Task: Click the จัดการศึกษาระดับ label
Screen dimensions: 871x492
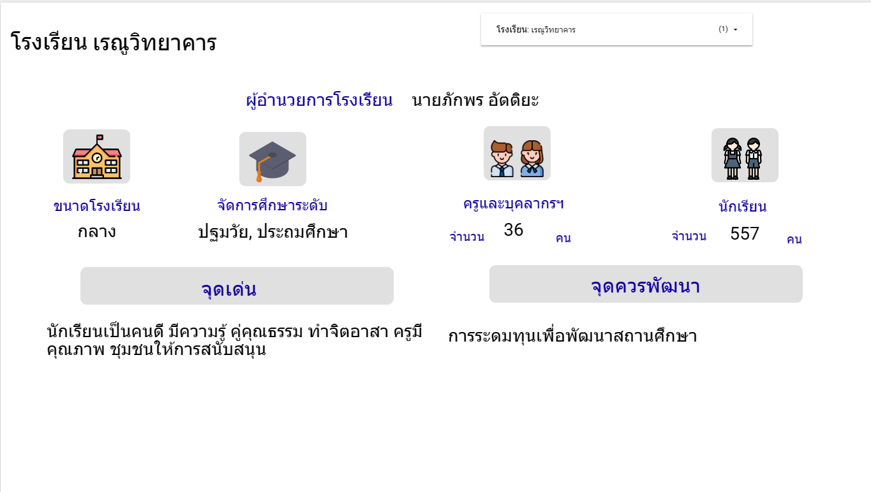Action: click(272, 206)
